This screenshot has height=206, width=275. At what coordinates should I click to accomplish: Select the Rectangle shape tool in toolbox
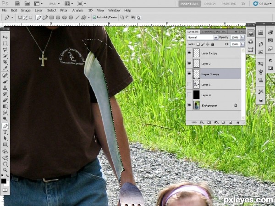tap(5, 144)
